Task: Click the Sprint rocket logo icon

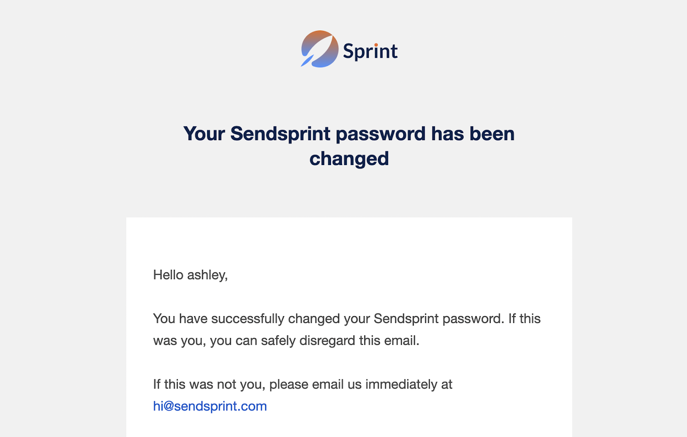Action: pos(319,49)
